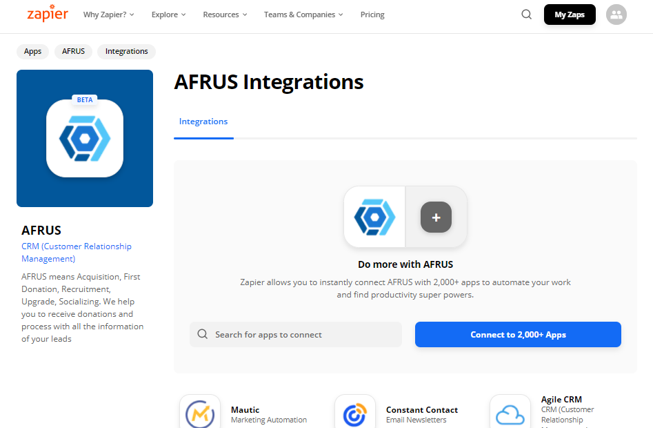The width and height of the screenshot is (653, 428).
Task: Click the AFRUS icon in the connect panel
Action: pos(374,217)
